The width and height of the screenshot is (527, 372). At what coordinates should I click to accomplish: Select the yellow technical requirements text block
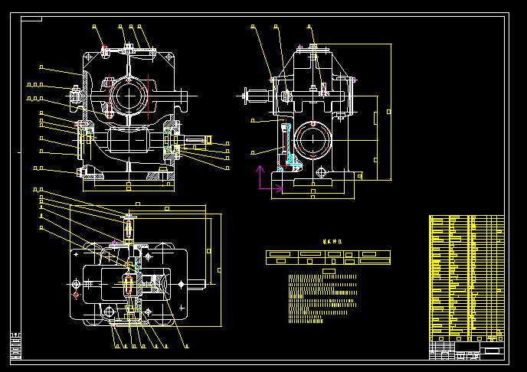[322, 299]
